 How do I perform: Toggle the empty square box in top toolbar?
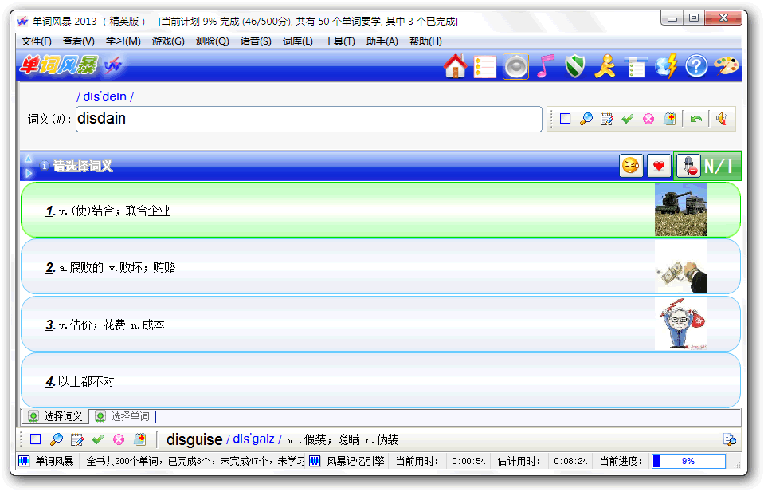(566, 119)
